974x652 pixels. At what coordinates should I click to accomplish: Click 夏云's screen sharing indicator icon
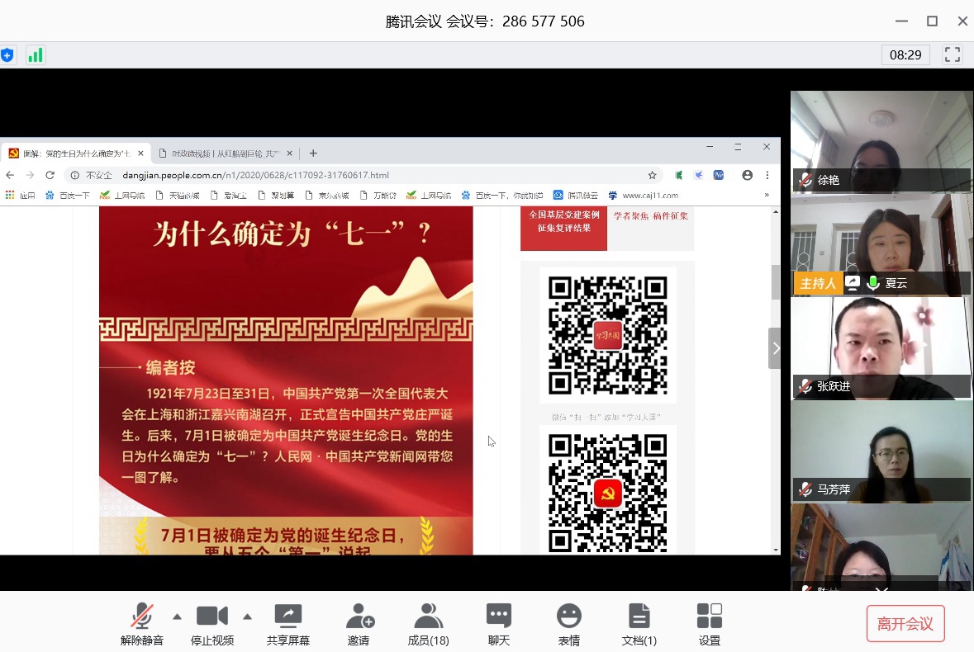click(x=853, y=283)
